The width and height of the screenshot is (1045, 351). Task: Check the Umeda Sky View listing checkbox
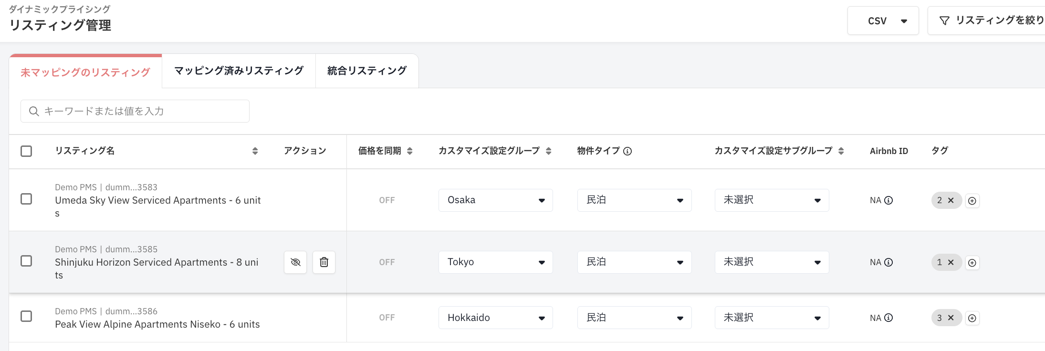tap(26, 199)
